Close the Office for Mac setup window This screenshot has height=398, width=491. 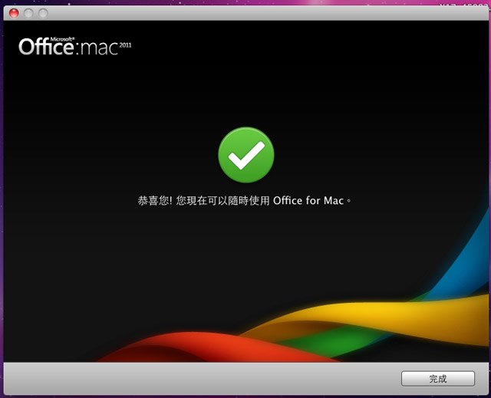14,13
